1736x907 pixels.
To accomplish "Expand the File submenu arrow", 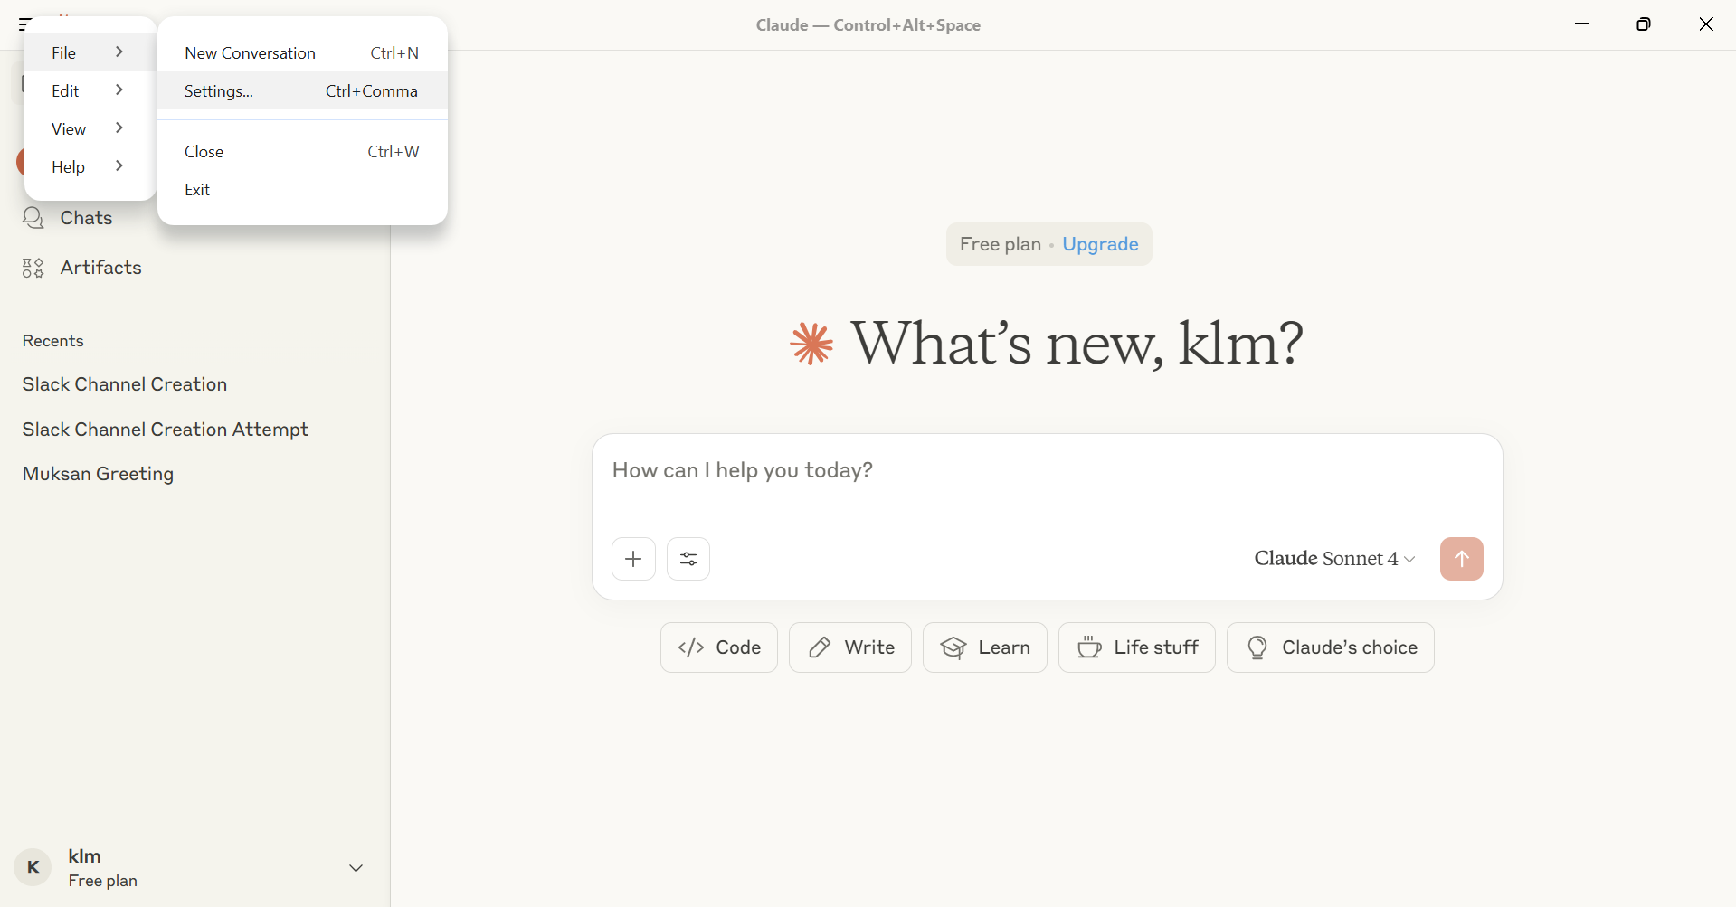I will pyautogui.click(x=119, y=52).
